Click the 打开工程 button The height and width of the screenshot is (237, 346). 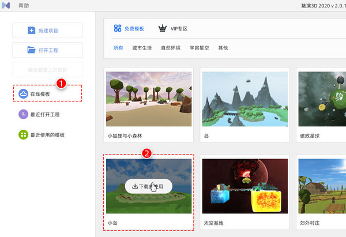coord(47,50)
